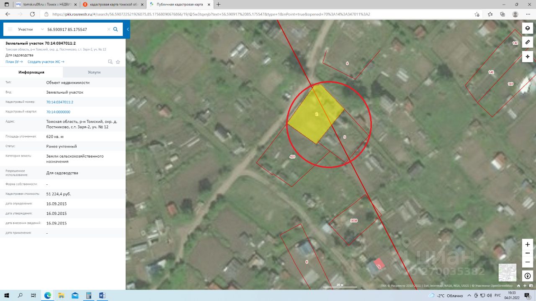
Task: Select the Информация tab
Action: pos(31,72)
